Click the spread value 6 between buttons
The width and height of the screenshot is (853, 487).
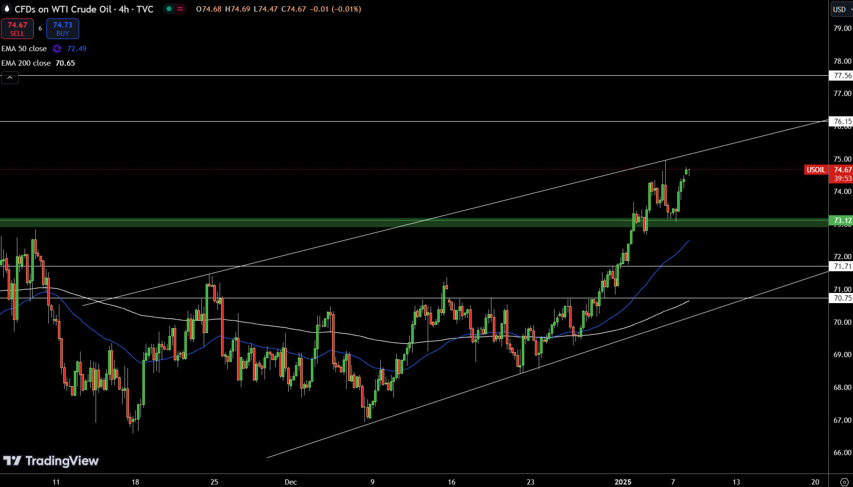tap(40, 28)
